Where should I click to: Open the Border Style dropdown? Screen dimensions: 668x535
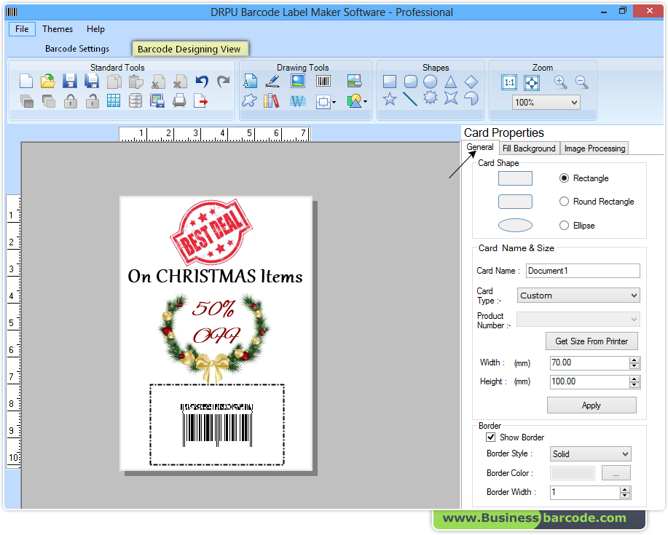625,454
